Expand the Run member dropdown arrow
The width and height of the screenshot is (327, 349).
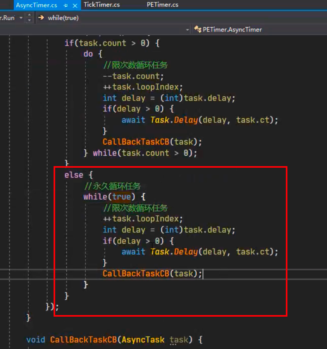tap(21, 18)
